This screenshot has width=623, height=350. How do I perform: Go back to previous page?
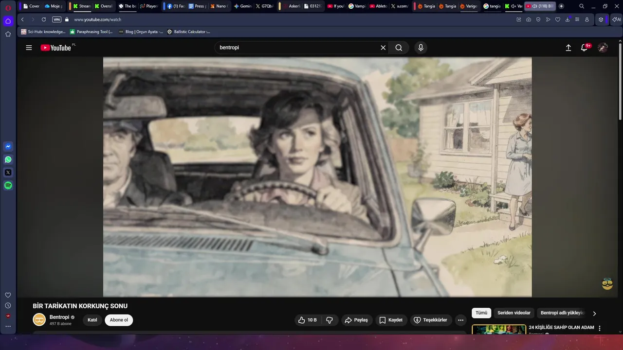point(22,19)
